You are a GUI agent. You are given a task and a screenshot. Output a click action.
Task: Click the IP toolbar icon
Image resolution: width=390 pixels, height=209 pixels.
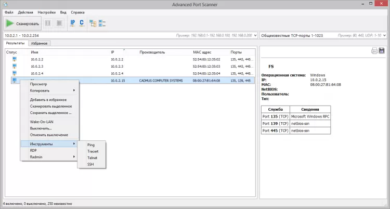click(73, 23)
